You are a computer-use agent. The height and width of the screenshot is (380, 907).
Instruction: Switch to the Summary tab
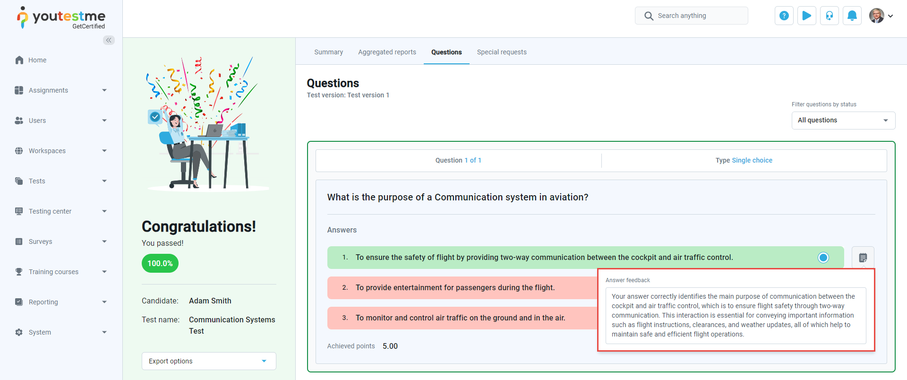tap(329, 52)
